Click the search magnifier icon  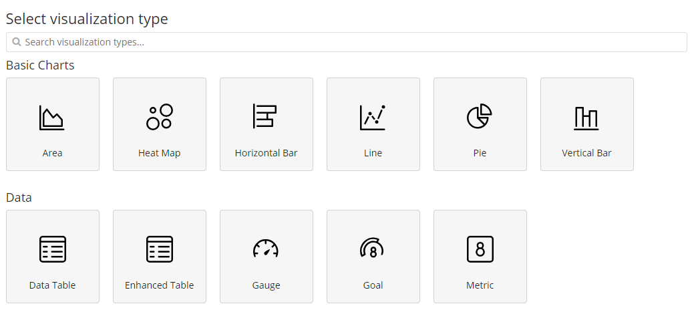tap(17, 42)
